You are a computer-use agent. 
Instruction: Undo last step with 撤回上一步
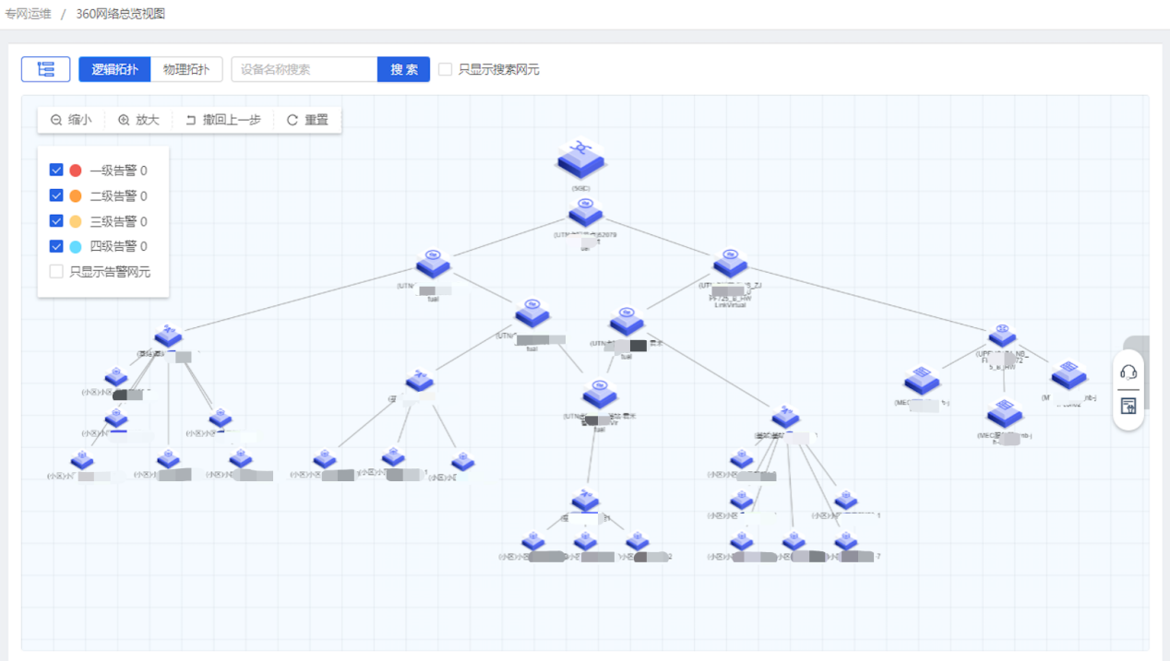pos(223,120)
